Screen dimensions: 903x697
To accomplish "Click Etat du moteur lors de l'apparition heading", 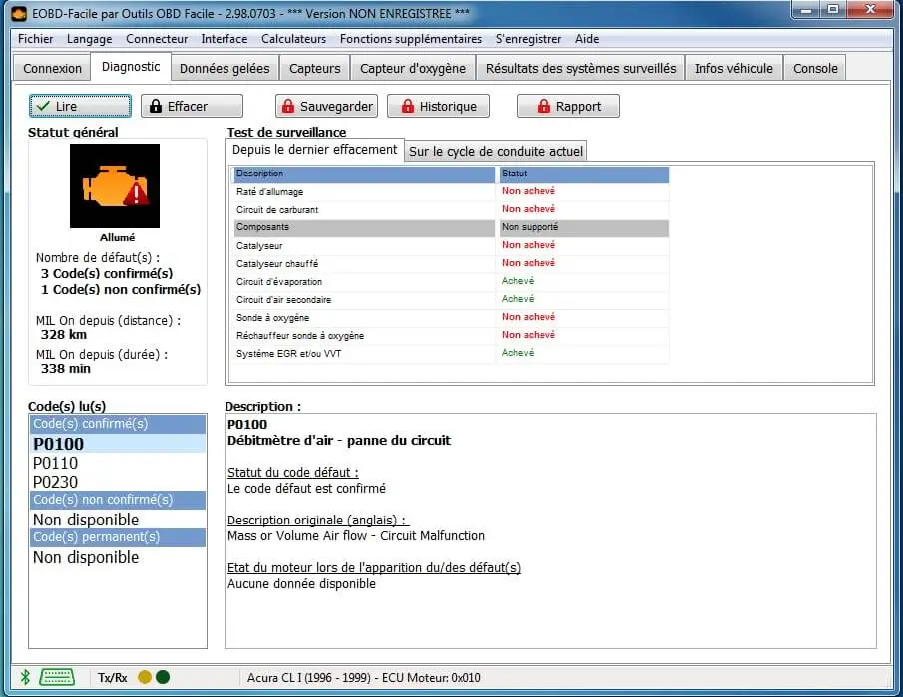I will point(374,568).
